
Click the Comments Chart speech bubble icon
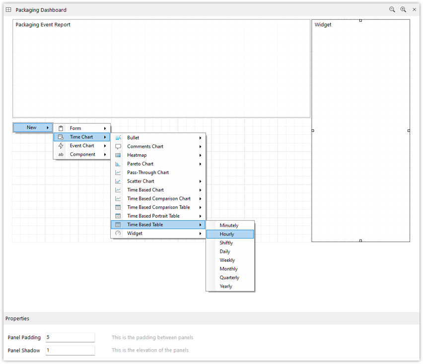pos(118,147)
